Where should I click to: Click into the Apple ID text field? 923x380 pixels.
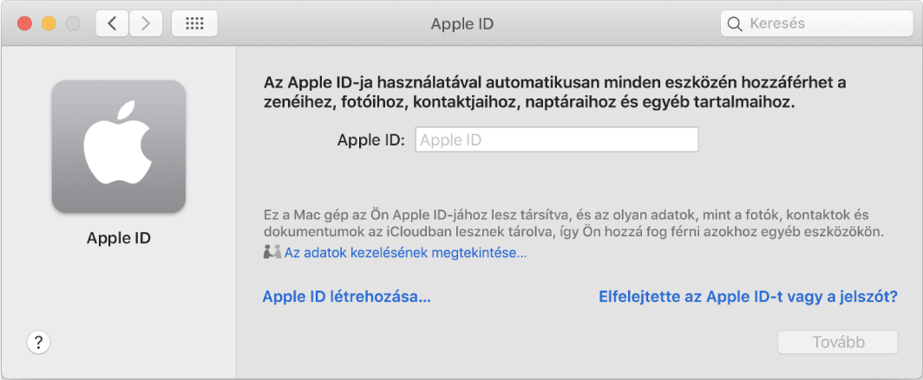(x=557, y=140)
